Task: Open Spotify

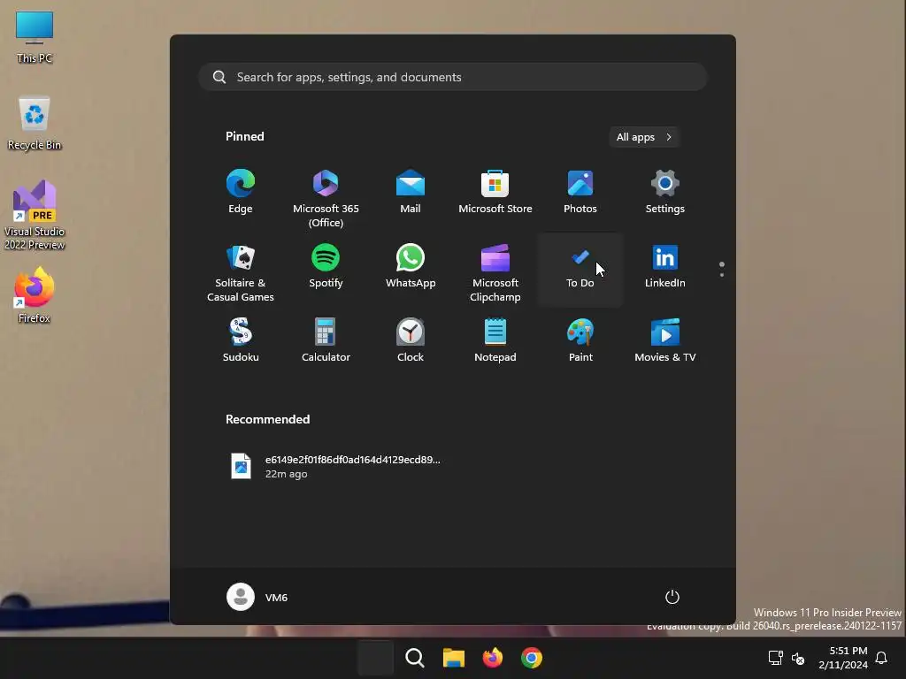Action: tap(326, 267)
